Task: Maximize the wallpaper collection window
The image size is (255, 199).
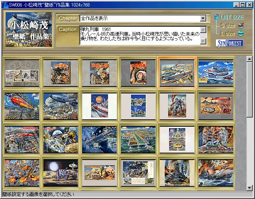Action: click(x=242, y=5)
